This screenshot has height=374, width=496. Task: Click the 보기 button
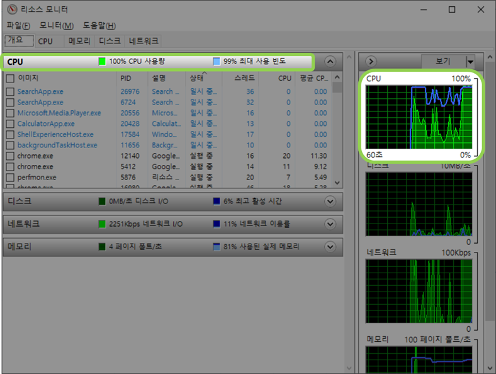coord(444,61)
